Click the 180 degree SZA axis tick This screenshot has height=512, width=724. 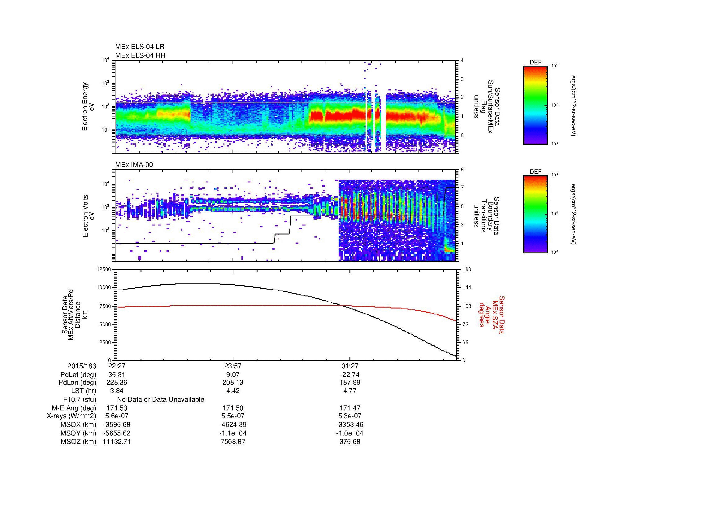tap(467, 269)
